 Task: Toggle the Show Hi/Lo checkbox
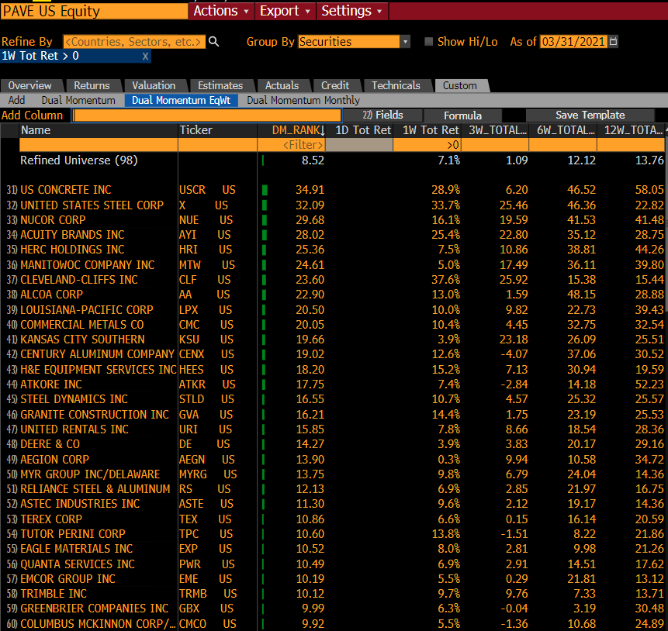[x=428, y=42]
